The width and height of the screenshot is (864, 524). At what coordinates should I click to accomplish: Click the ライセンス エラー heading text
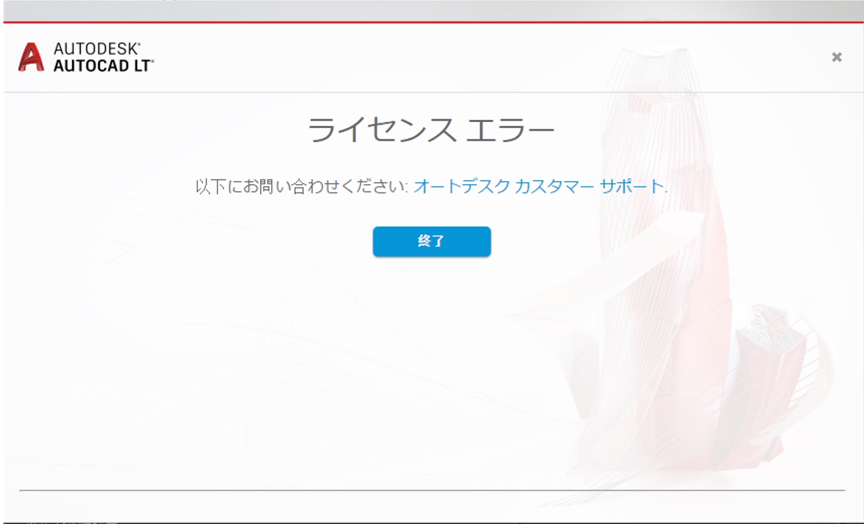tap(432, 129)
